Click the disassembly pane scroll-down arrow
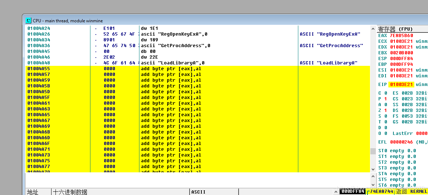The image size is (428, 195). pyautogui.click(x=373, y=169)
